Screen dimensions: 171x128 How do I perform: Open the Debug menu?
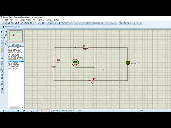click(35, 20)
